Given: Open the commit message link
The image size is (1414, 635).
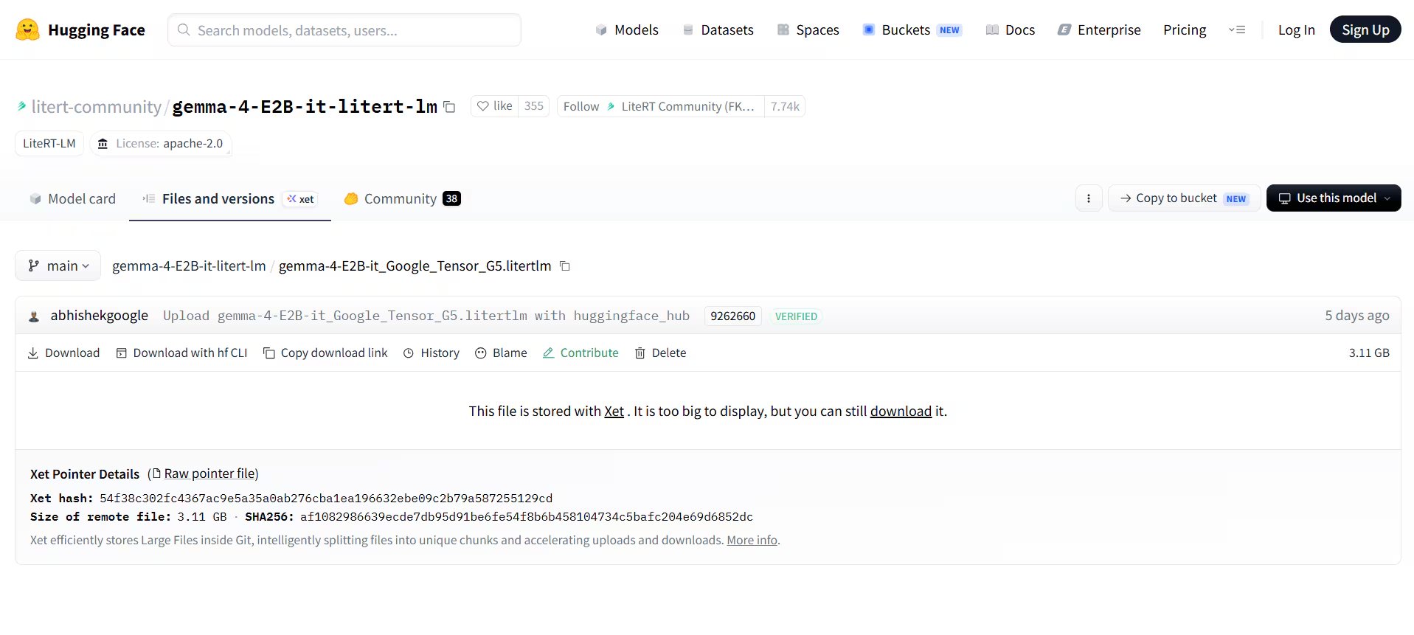Looking at the screenshot, I should pos(426,316).
